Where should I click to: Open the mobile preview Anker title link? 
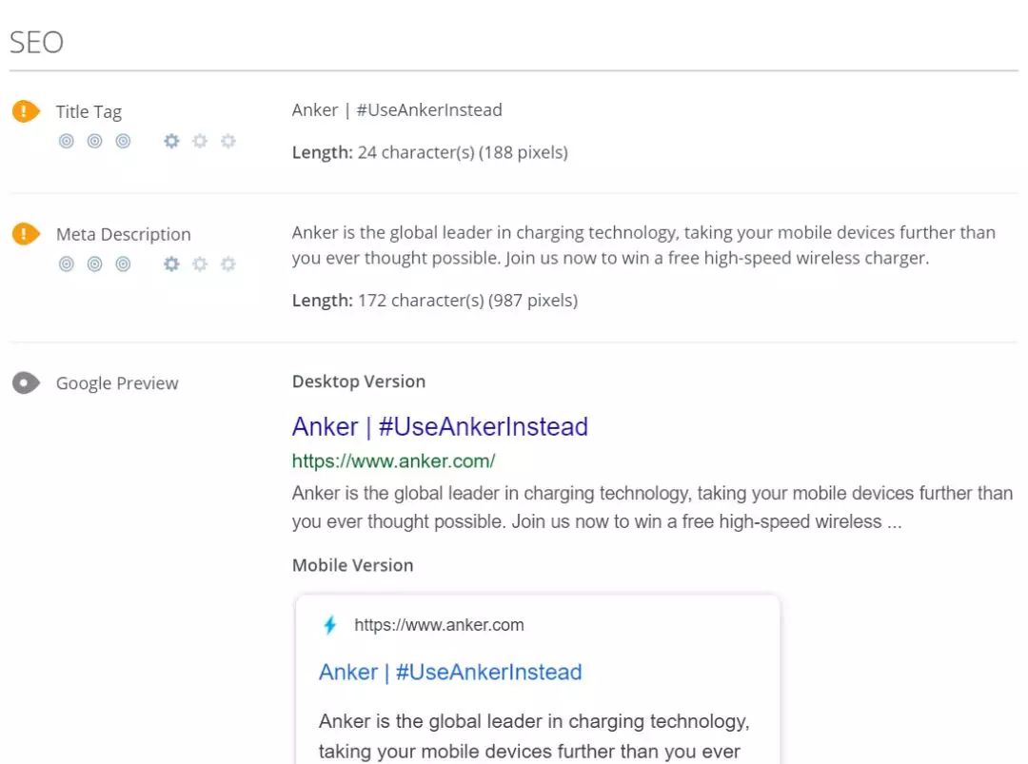[450, 672]
